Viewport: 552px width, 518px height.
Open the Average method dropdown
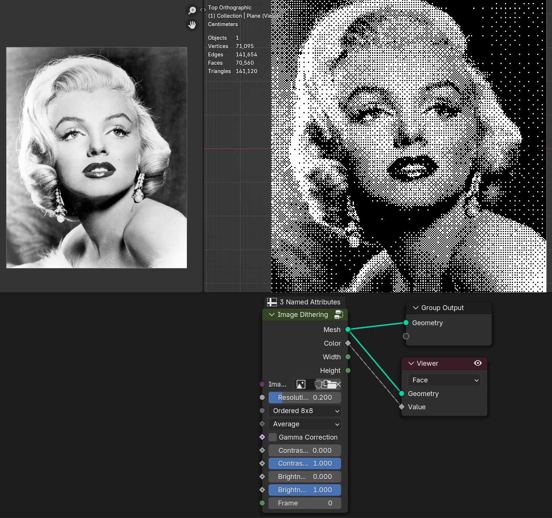click(x=305, y=424)
